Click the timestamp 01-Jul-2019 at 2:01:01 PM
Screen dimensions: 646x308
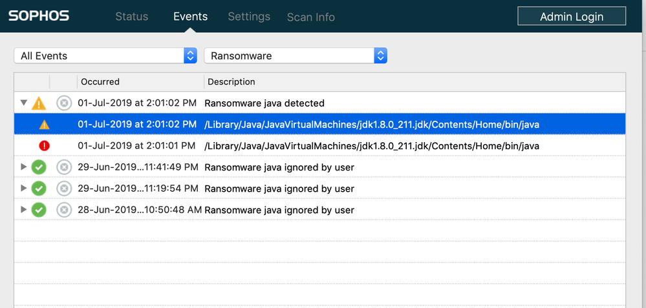137,146
